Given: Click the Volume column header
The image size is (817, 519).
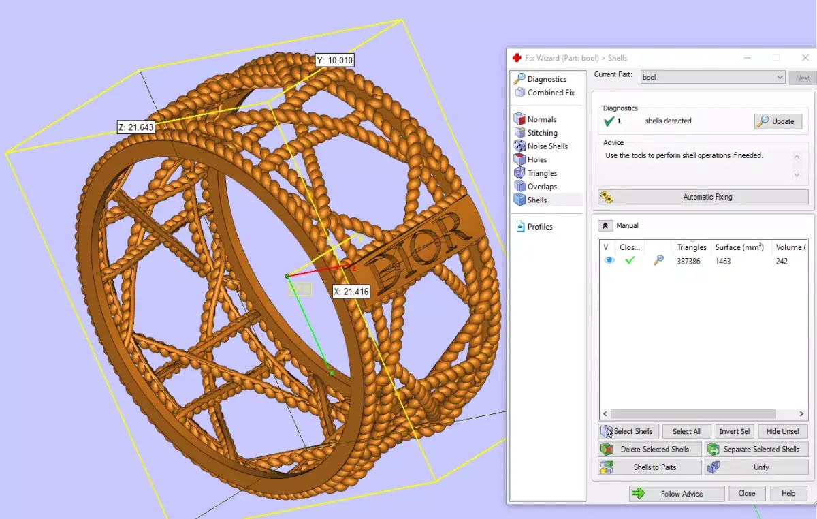Looking at the screenshot, I should pyautogui.click(x=789, y=247).
